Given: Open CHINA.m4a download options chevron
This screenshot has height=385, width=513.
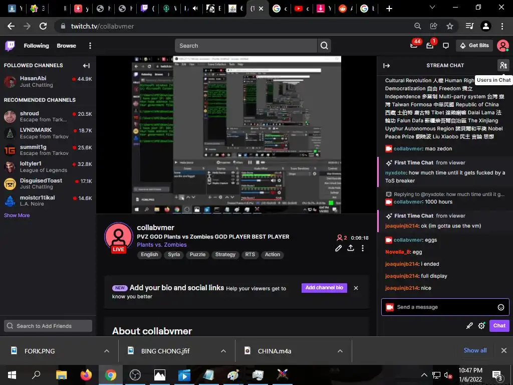Looking at the screenshot, I should pos(340,351).
